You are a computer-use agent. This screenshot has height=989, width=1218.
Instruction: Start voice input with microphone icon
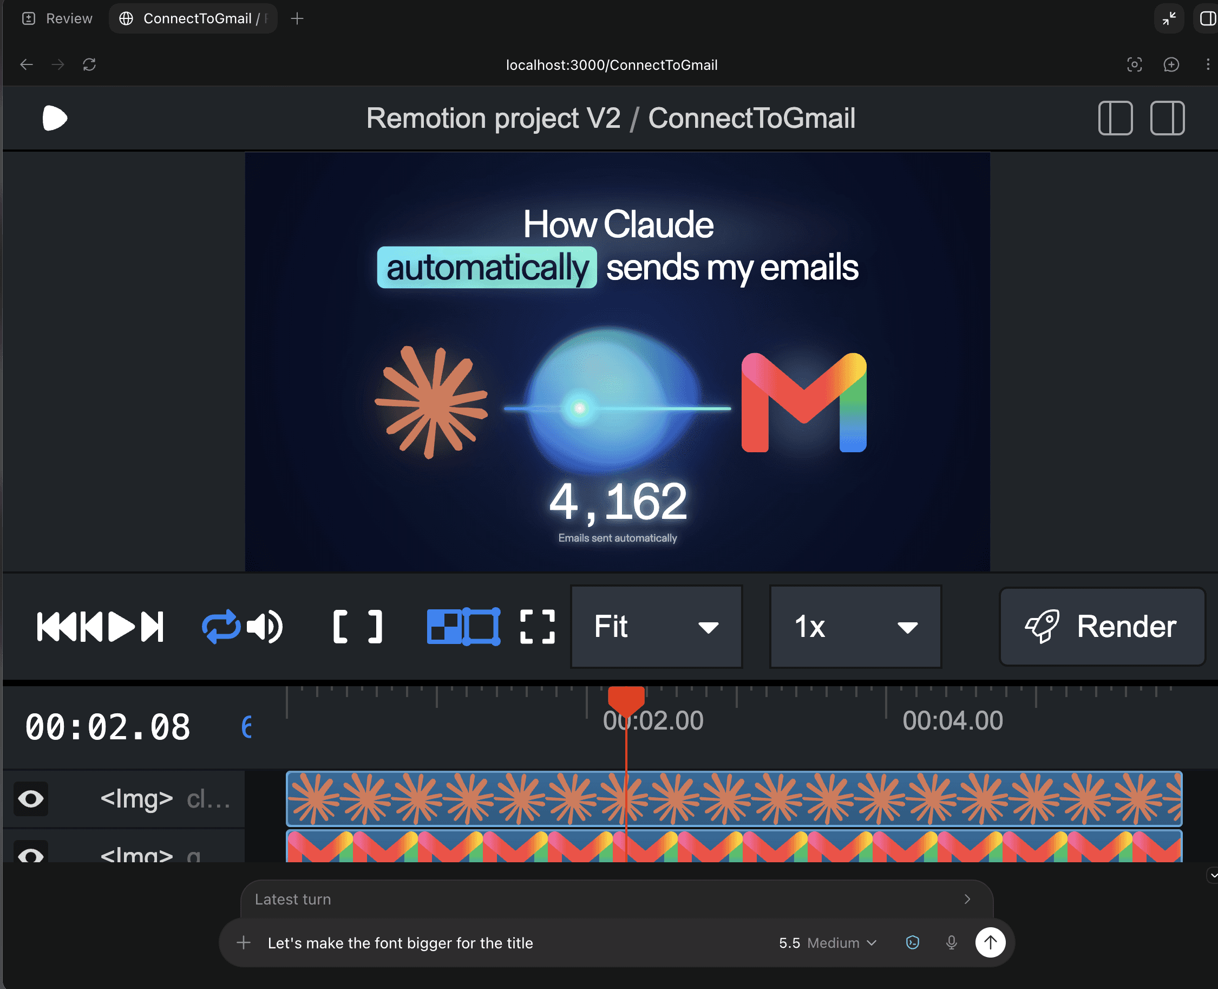coord(951,942)
